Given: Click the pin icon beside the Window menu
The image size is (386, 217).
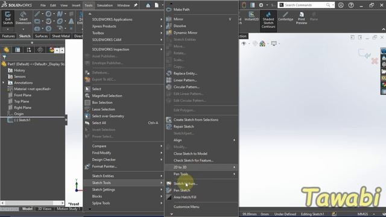Looking at the screenshot, I should pyautogui.click(x=136, y=5).
